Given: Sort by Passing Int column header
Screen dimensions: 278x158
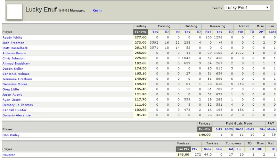Looking at the screenshot, I should tap(178, 32).
